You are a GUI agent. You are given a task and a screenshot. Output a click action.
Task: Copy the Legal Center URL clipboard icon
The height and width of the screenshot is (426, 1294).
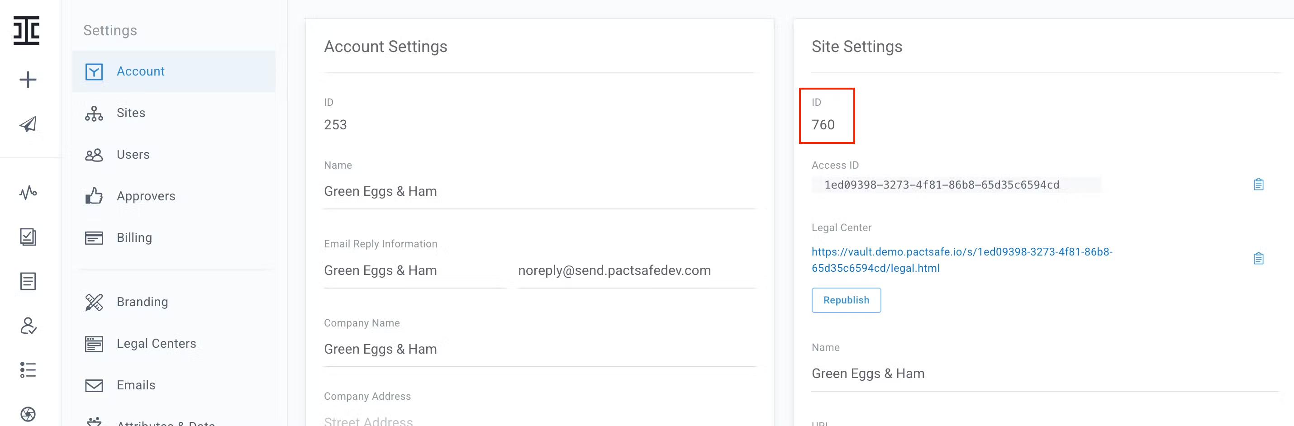click(x=1258, y=258)
